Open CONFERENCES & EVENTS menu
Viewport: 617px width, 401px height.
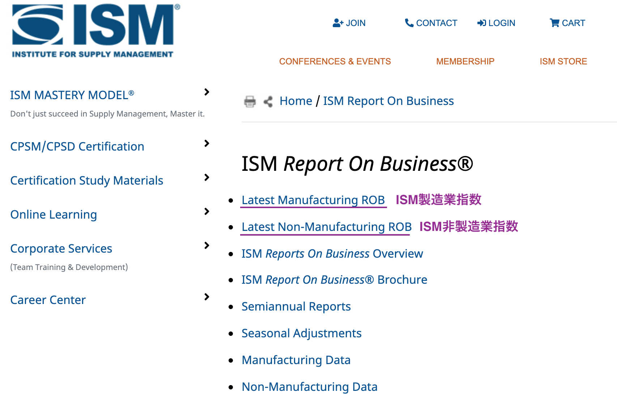[x=335, y=61]
